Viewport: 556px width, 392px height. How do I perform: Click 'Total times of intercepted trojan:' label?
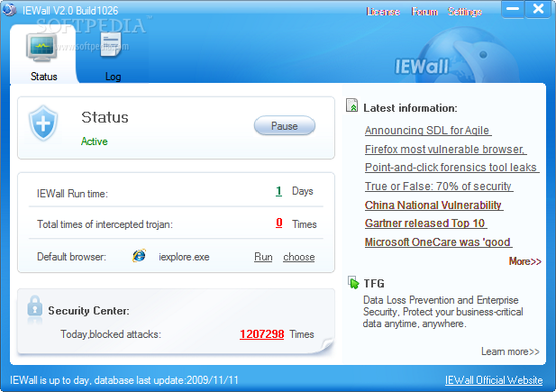[105, 224]
